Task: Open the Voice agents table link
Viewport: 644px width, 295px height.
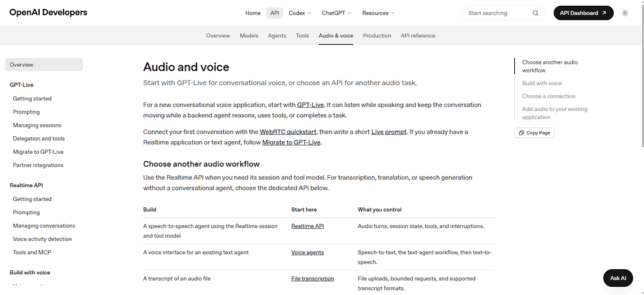Action: [x=308, y=252]
